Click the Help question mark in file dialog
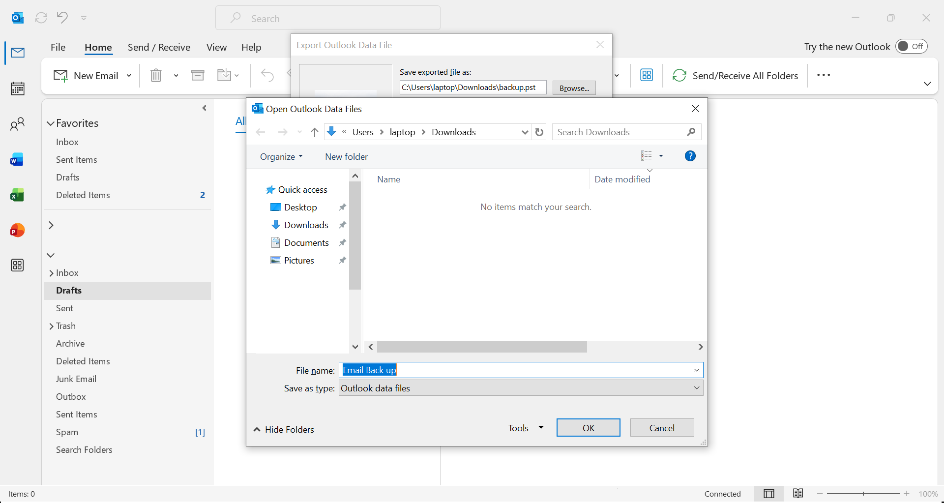 coord(690,156)
